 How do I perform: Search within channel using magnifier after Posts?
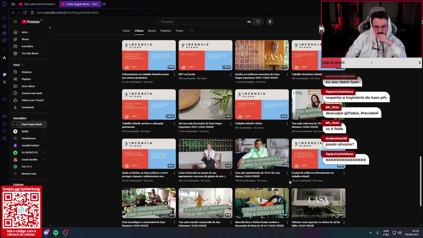191,31
